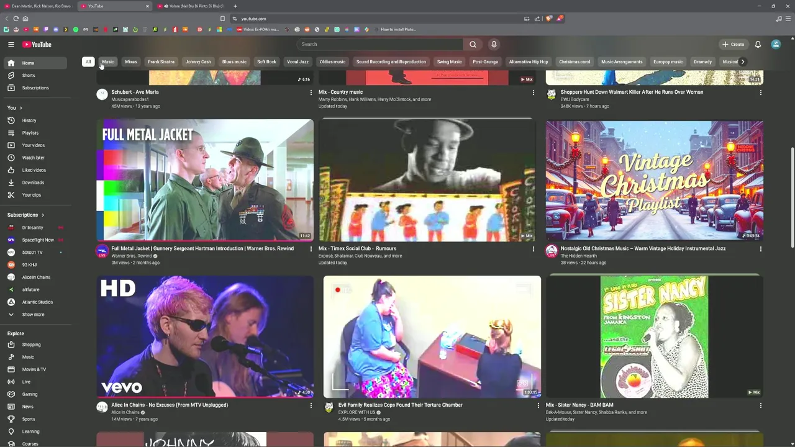Click the search magnifier button
Viewport: 795px width, 447px height.
tap(473, 44)
